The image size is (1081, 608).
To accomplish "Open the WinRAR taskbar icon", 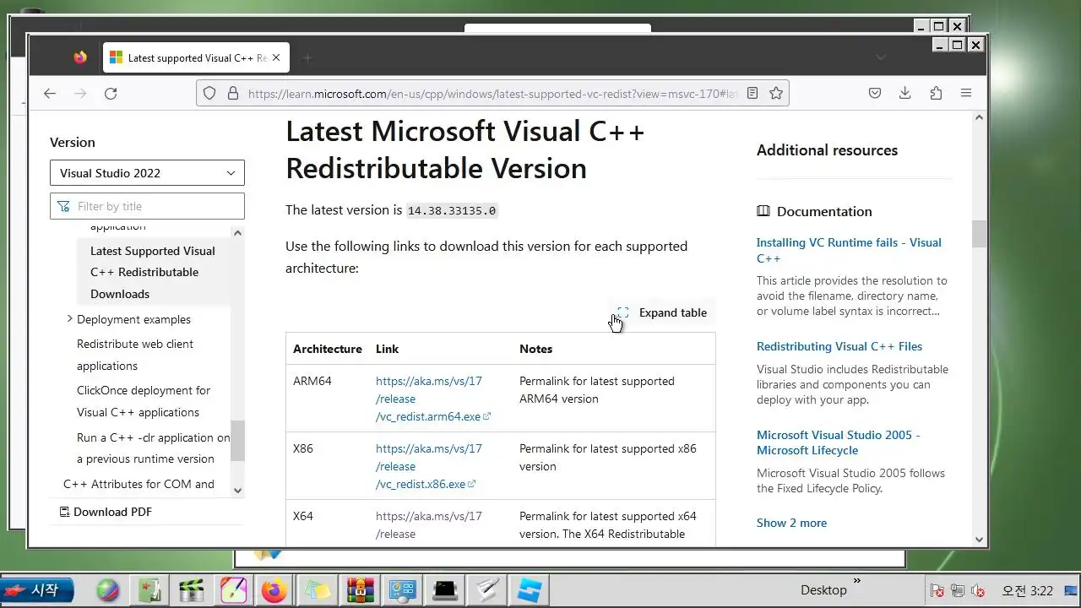I will pos(361,590).
